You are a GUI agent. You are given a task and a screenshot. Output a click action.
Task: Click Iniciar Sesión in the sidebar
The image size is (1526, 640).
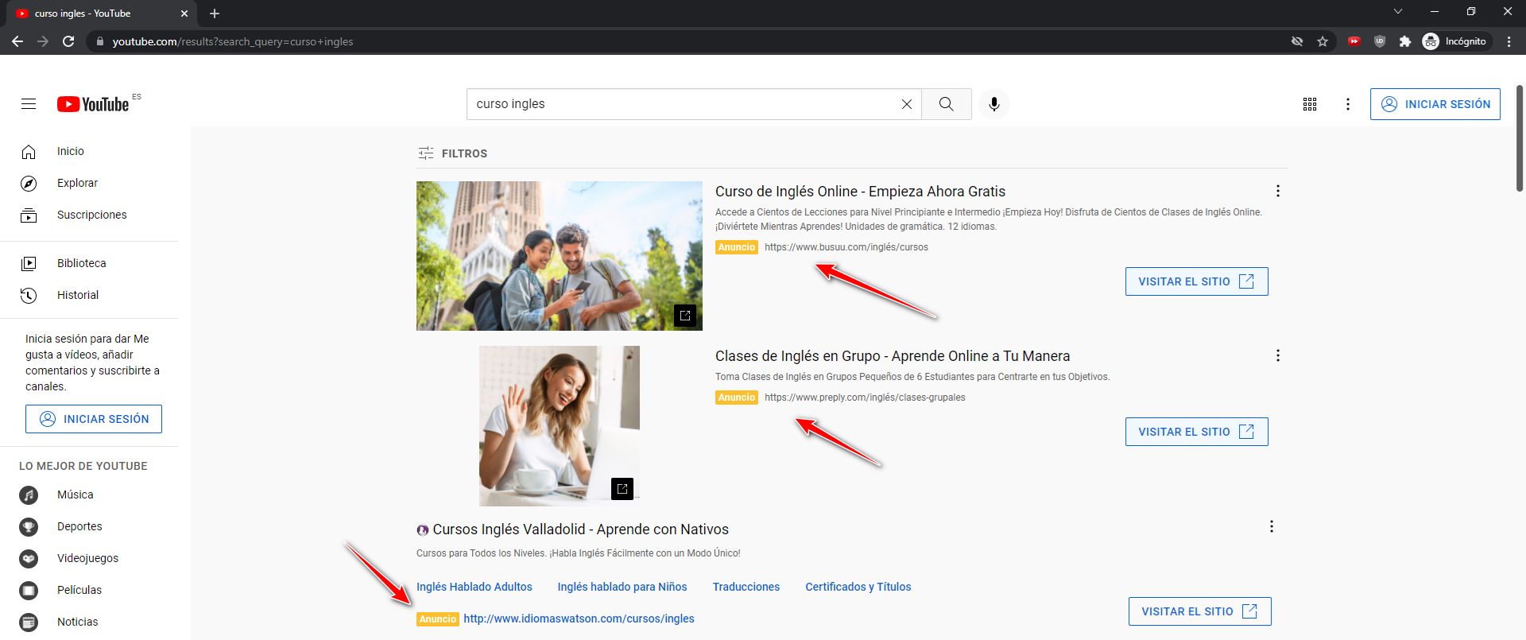pyautogui.click(x=94, y=419)
